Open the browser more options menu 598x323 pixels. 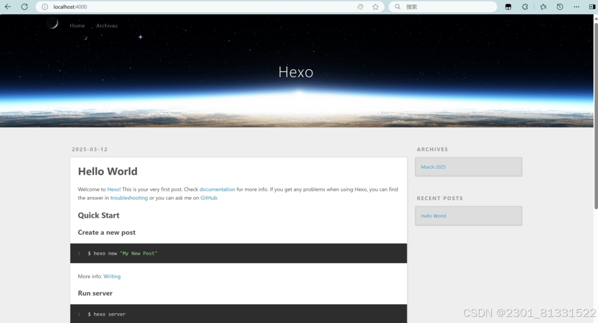coord(576,7)
